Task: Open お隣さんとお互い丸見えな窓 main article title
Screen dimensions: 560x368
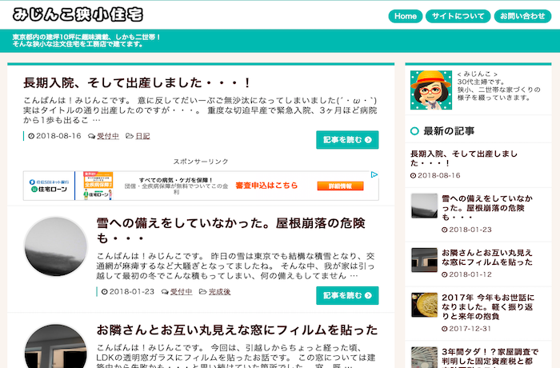Action: click(237, 330)
